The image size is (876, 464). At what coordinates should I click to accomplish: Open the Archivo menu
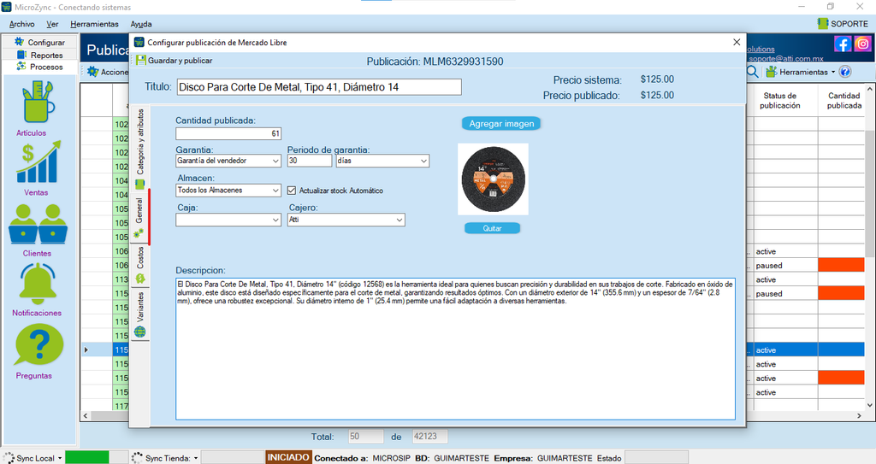click(21, 24)
